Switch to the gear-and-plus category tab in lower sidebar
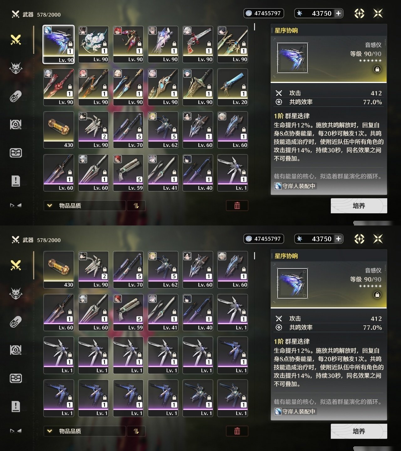The height and width of the screenshot is (451, 401). point(16,350)
